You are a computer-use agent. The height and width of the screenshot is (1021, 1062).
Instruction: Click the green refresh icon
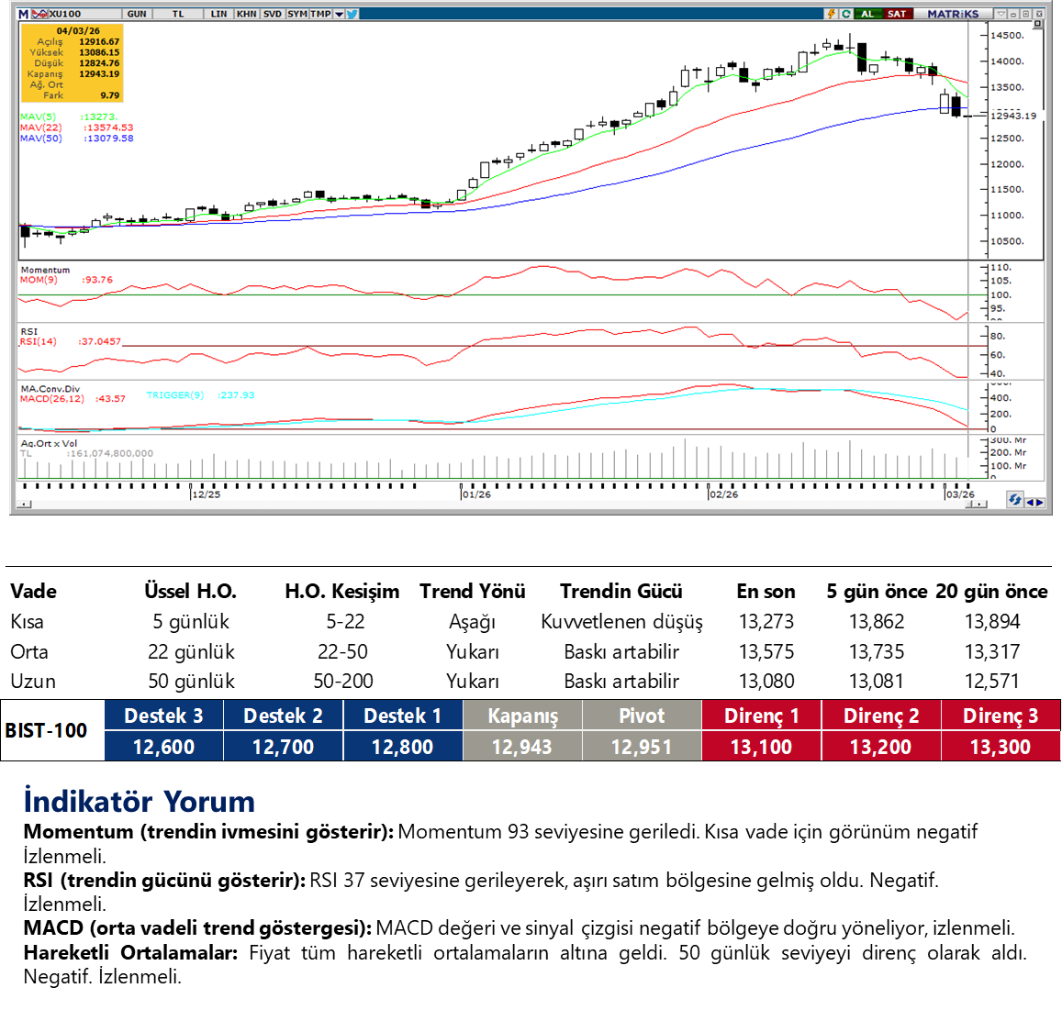point(845,14)
